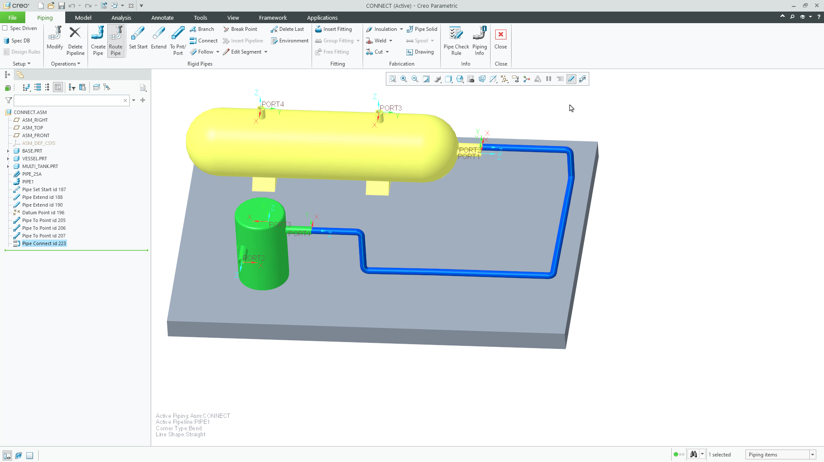Switch to the Framework tab
Viewport: 824px width, 462px height.
[273, 18]
